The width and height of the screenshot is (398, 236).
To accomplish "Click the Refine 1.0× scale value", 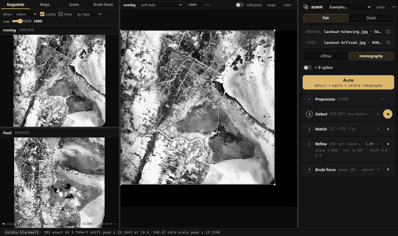I will 369,144.
